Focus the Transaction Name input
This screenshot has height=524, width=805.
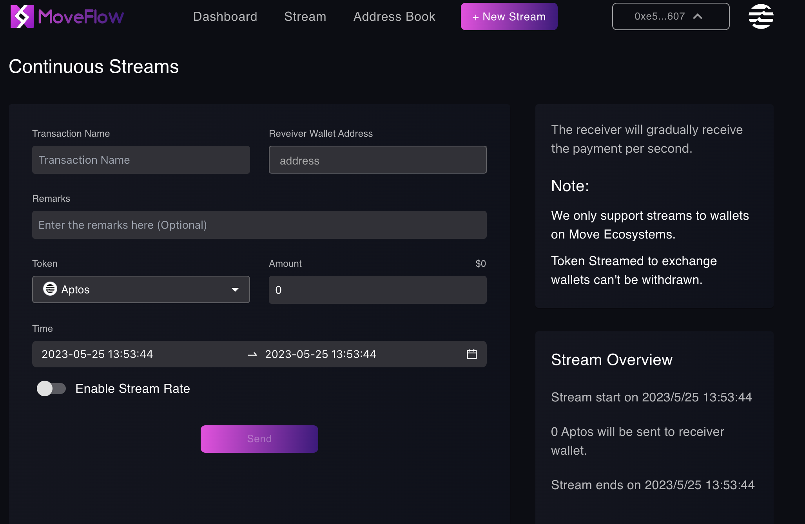(x=141, y=160)
